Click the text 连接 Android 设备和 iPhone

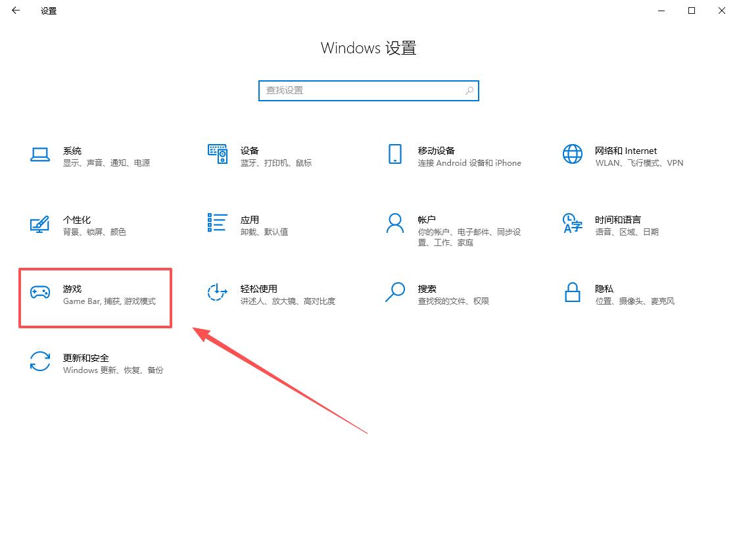tap(469, 163)
